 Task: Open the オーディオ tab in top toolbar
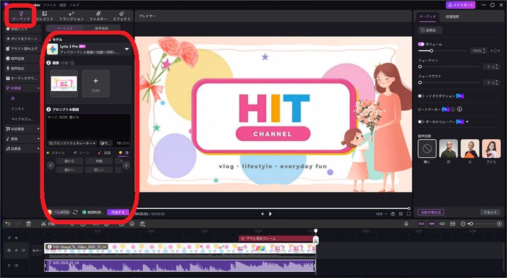point(21,16)
